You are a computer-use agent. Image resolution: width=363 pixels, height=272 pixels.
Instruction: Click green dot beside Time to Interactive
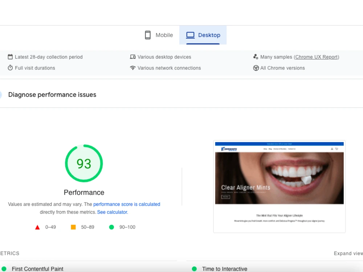(194, 269)
